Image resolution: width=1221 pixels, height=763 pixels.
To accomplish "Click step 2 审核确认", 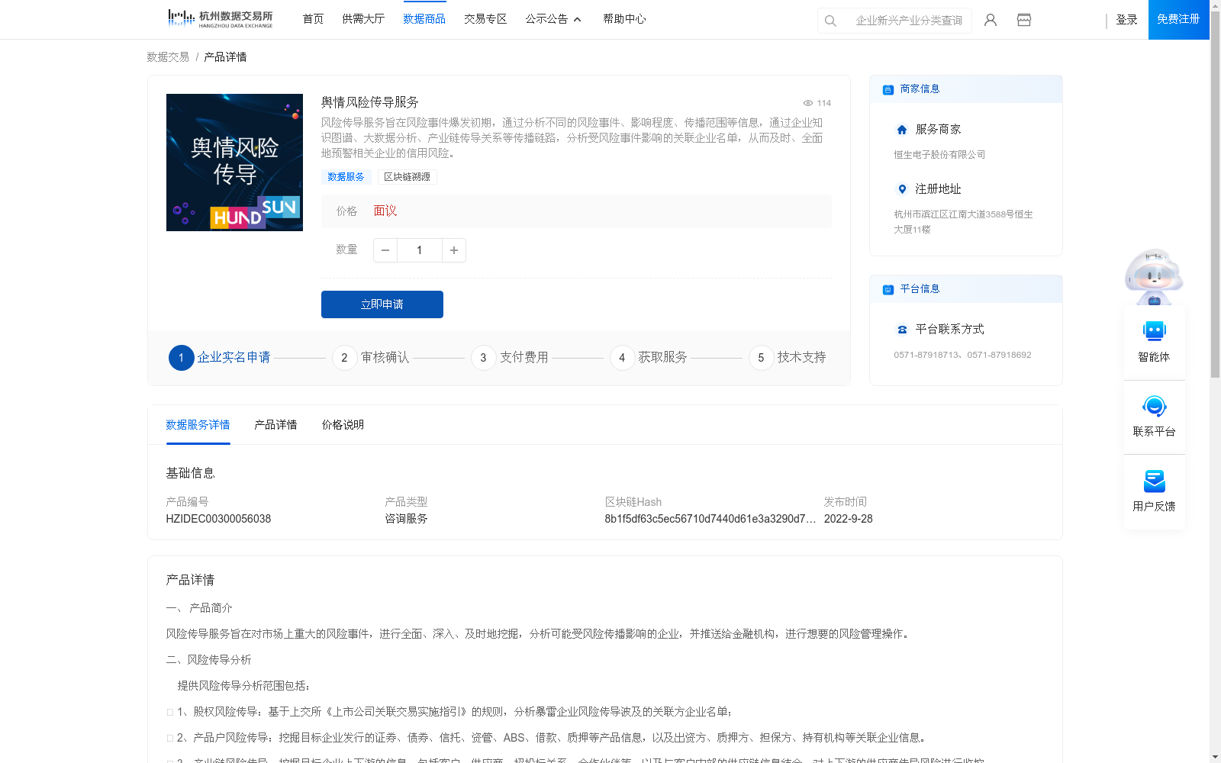I will (371, 357).
